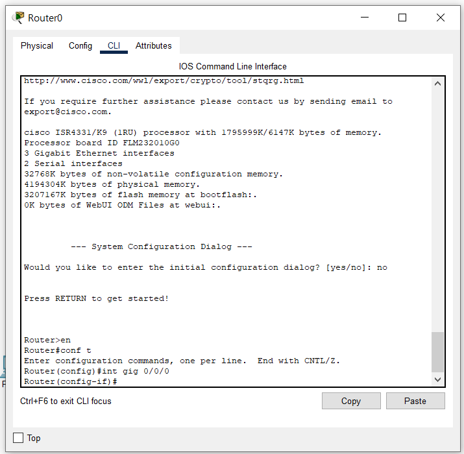Screen dimensions: 464x454
Task: Minimize the Router0 window
Action: [x=365, y=18]
